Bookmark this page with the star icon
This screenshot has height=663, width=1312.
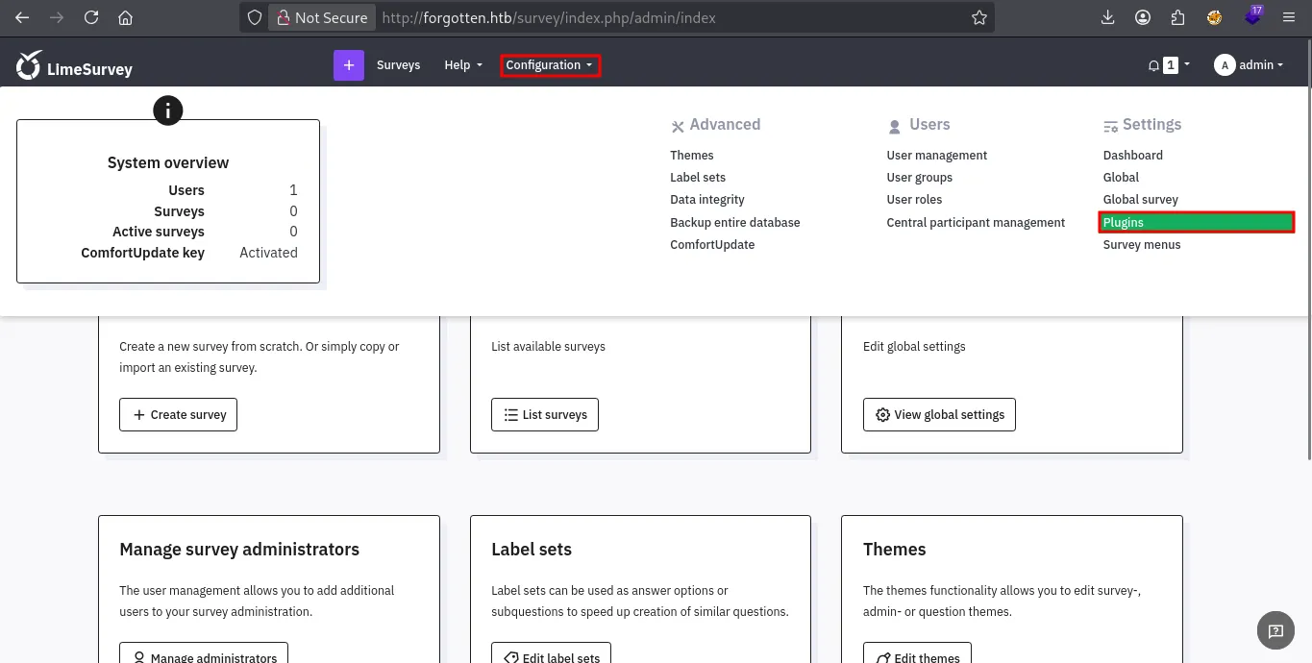point(978,17)
